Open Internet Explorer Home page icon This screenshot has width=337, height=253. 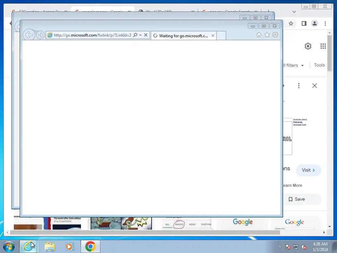[x=259, y=35]
